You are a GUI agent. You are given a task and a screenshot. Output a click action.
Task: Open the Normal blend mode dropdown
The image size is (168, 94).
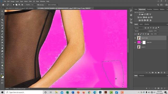click(x=141, y=31)
